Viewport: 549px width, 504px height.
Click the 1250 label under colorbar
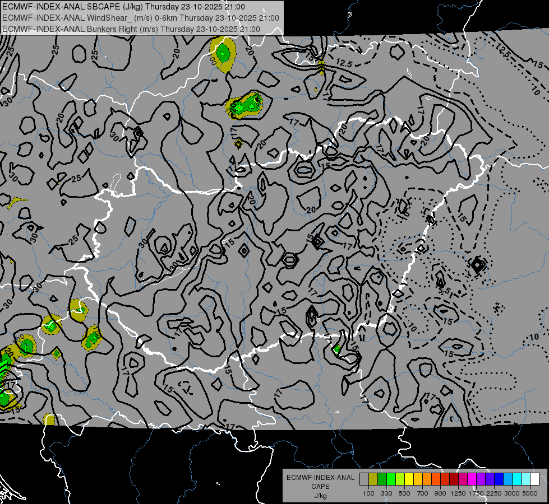(458, 493)
